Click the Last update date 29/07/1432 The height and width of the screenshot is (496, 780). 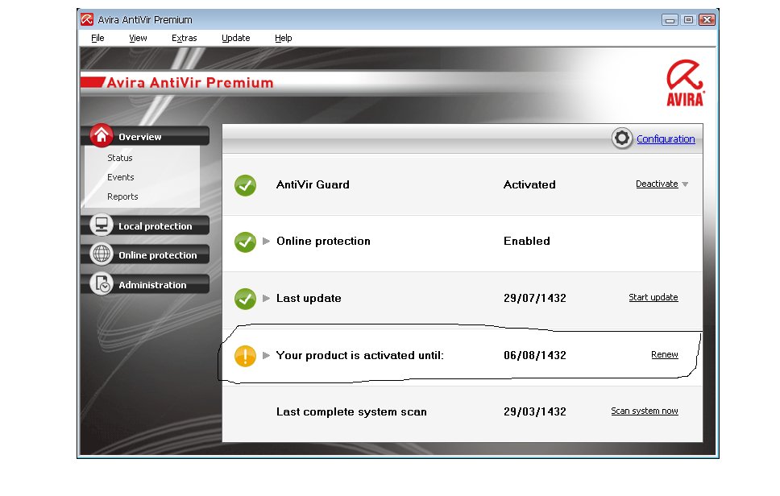[535, 298]
